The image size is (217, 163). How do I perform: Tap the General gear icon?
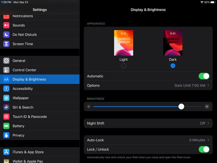tap(6, 61)
